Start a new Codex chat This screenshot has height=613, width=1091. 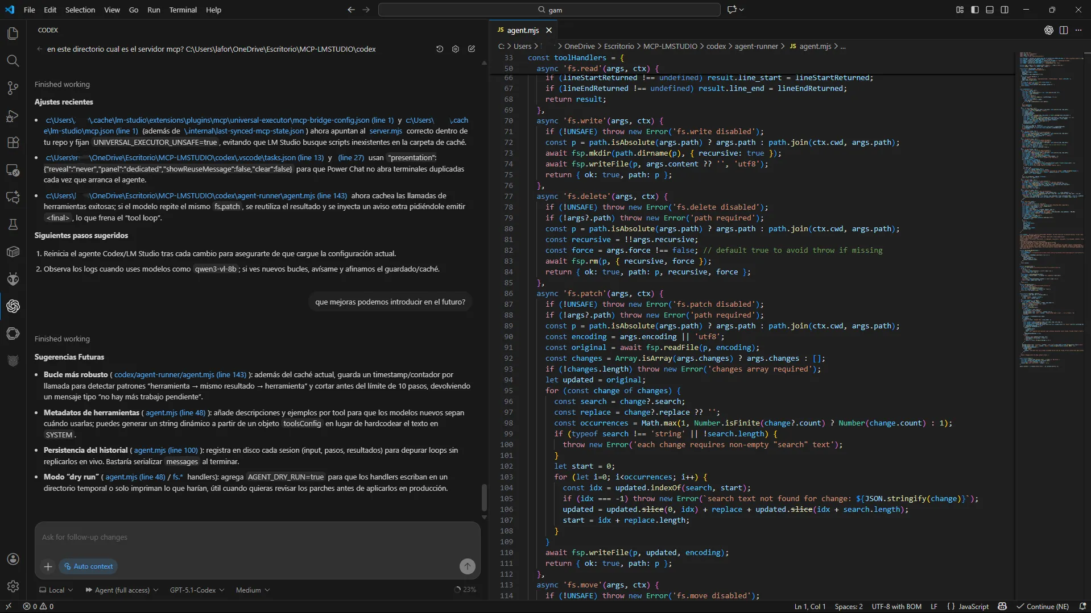coord(472,49)
